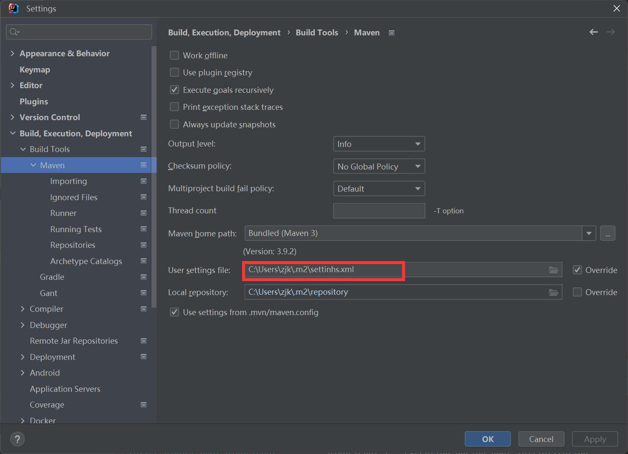Click the forward navigation arrow

click(x=611, y=32)
